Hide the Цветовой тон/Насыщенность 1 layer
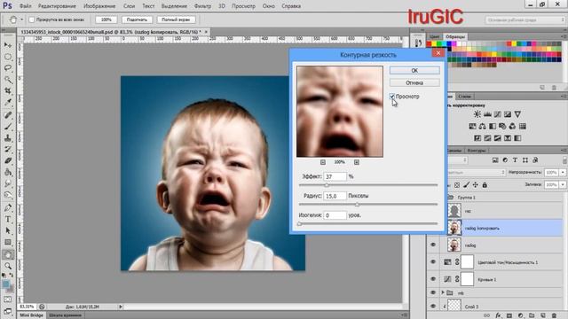This screenshot has height=319, width=568. coord(433,262)
